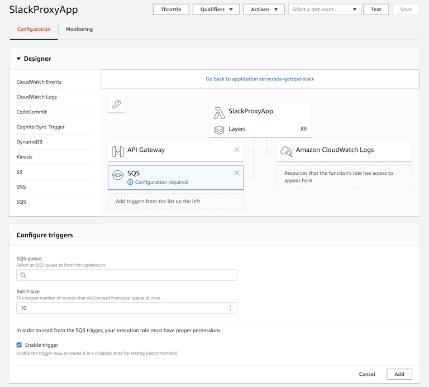This screenshot has height=387, width=429.
Task: Click the Lambda function icon for SlackProxyApp
Action: pyautogui.click(x=220, y=112)
